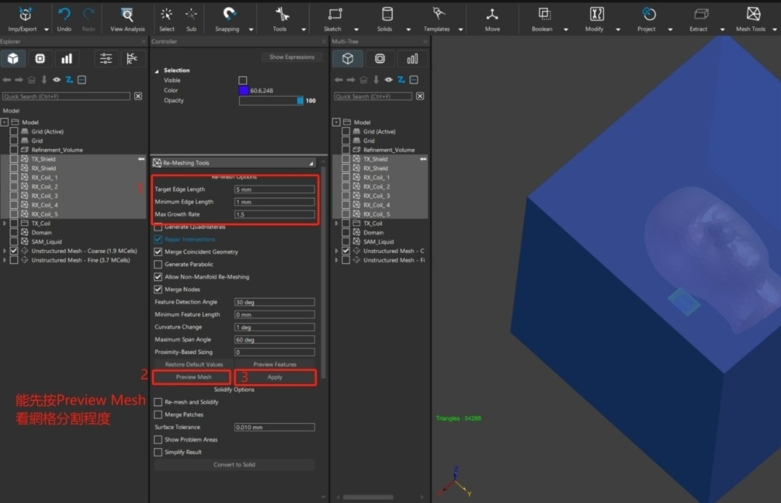
Task: Click the blue Color swatch
Action: [x=244, y=90]
